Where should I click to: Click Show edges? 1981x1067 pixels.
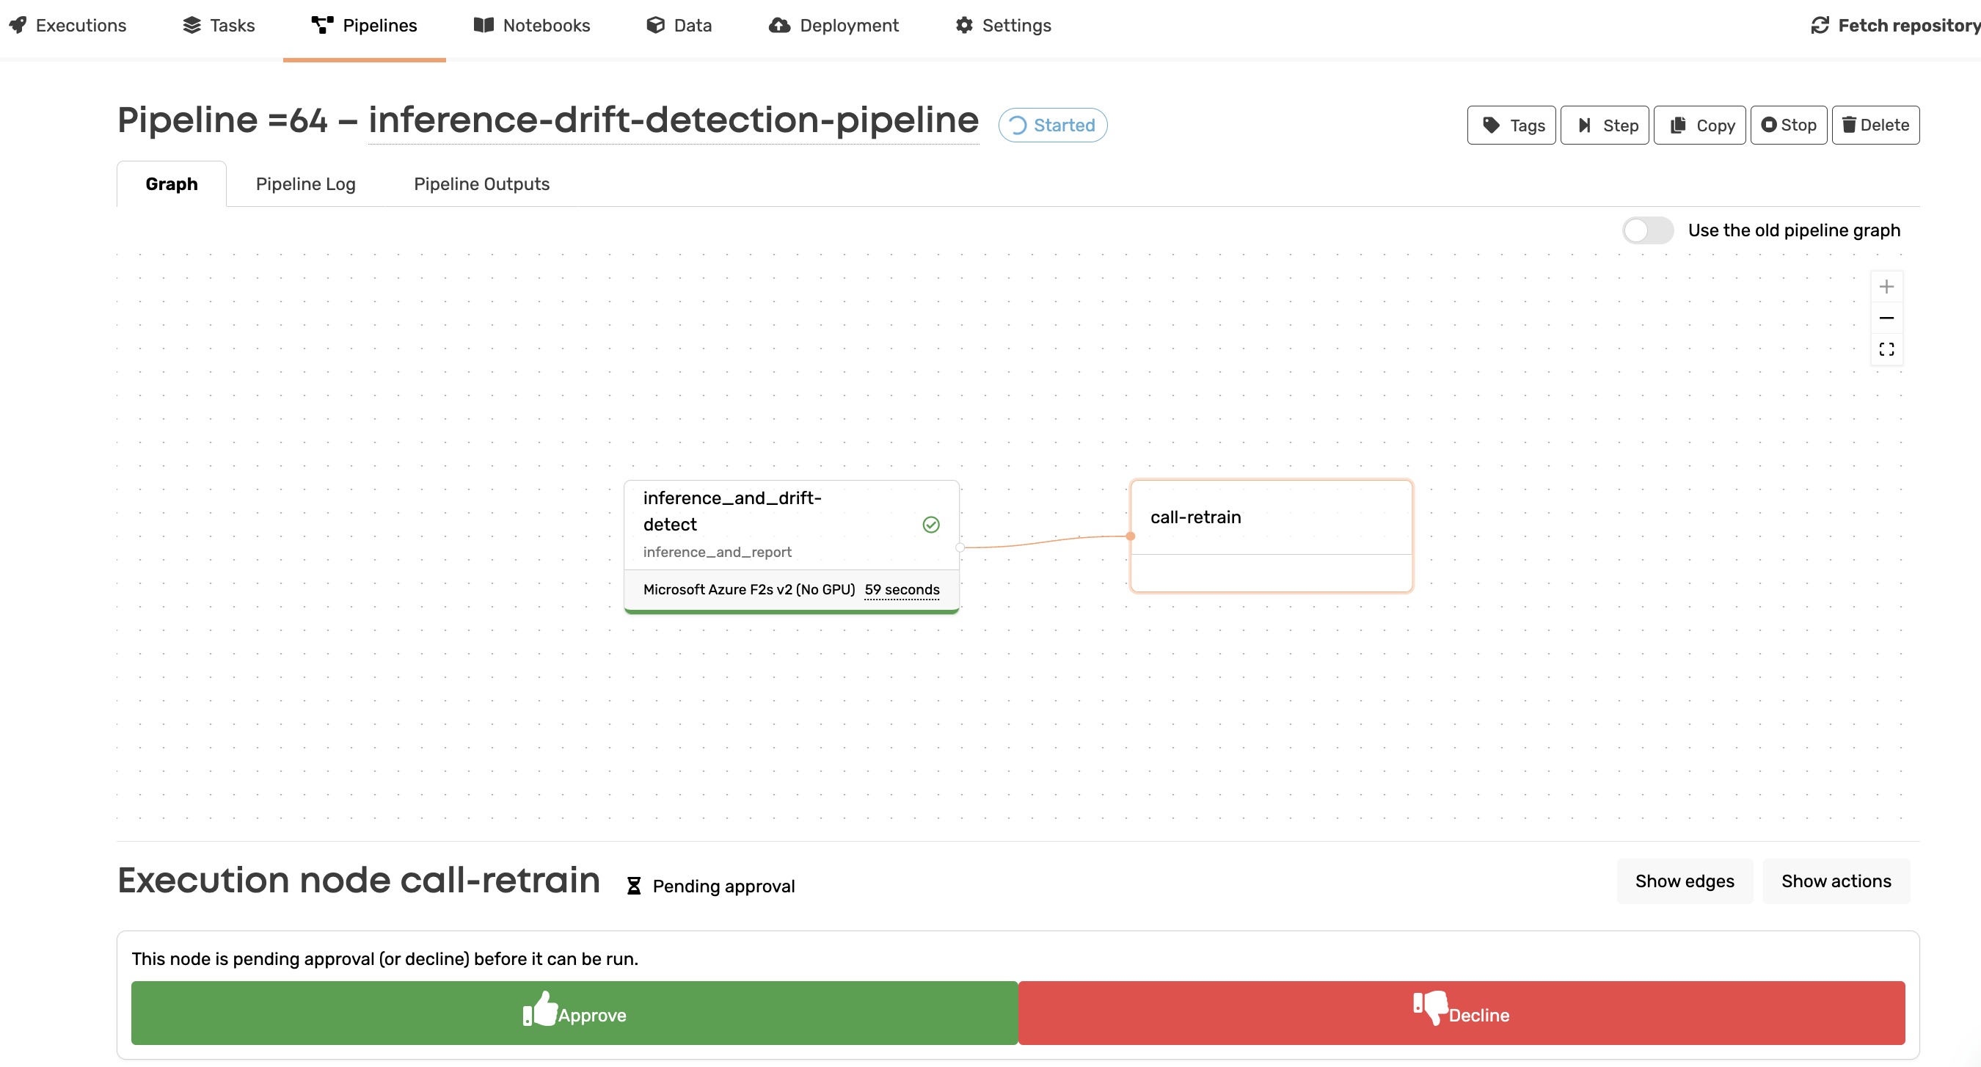[x=1684, y=881]
